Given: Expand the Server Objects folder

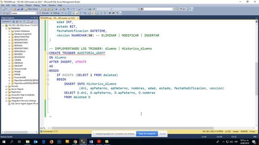Looking at the screenshot, I should pos(6,89).
